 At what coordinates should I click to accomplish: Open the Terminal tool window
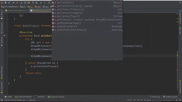[x=40, y=97]
